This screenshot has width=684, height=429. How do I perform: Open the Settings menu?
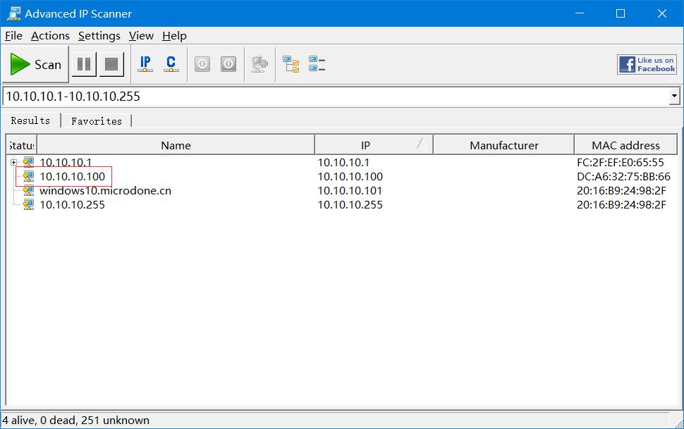pos(99,36)
